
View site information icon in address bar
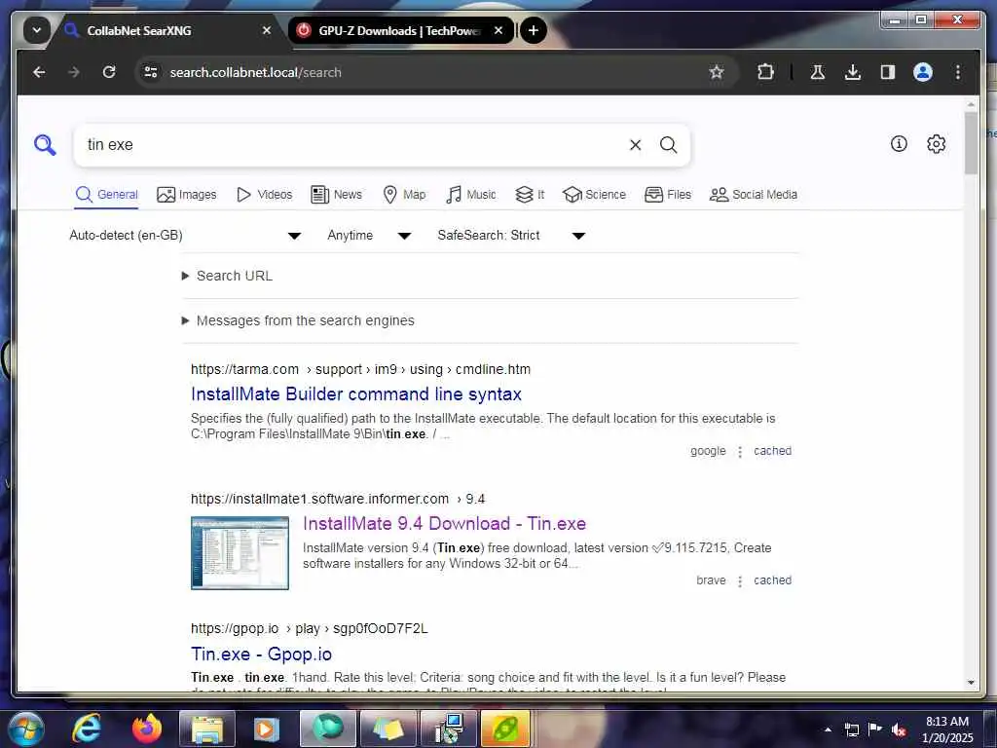coord(151,72)
